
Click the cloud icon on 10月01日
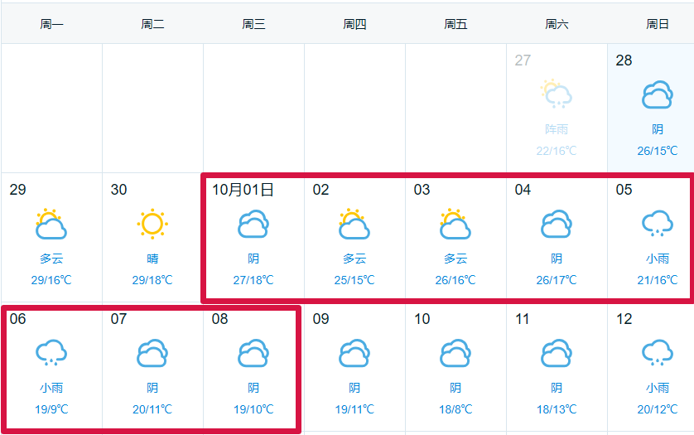(253, 224)
